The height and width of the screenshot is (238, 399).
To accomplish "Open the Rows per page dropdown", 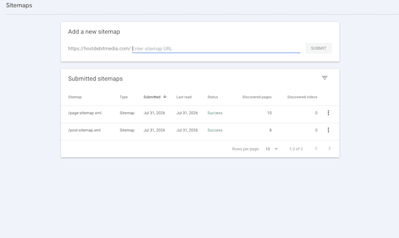I will click(x=272, y=149).
